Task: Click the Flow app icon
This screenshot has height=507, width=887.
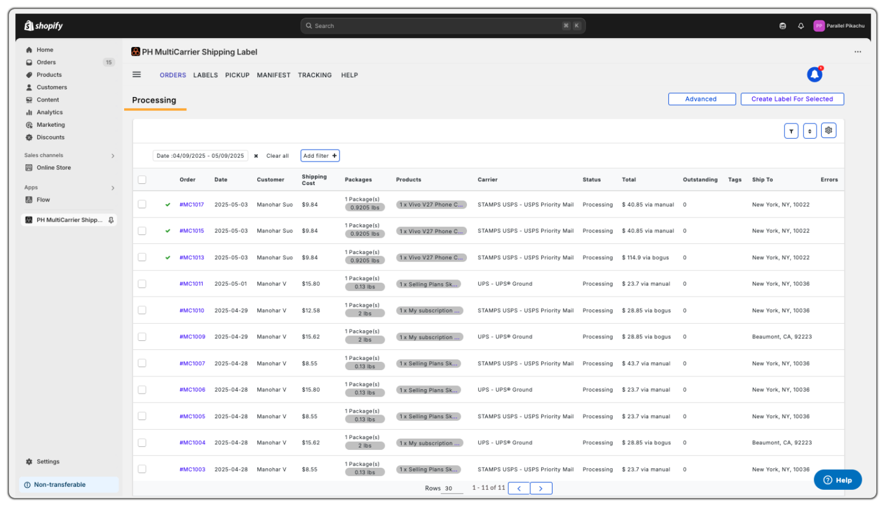Action: coord(29,200)
